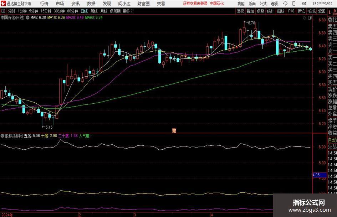Select the 日线 daily period tab
The width and height of the screenshot is (337, 217).
coord(84,11)
